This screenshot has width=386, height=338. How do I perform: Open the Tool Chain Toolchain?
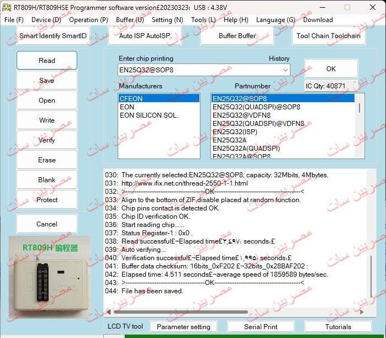click(x=328, y=36)
